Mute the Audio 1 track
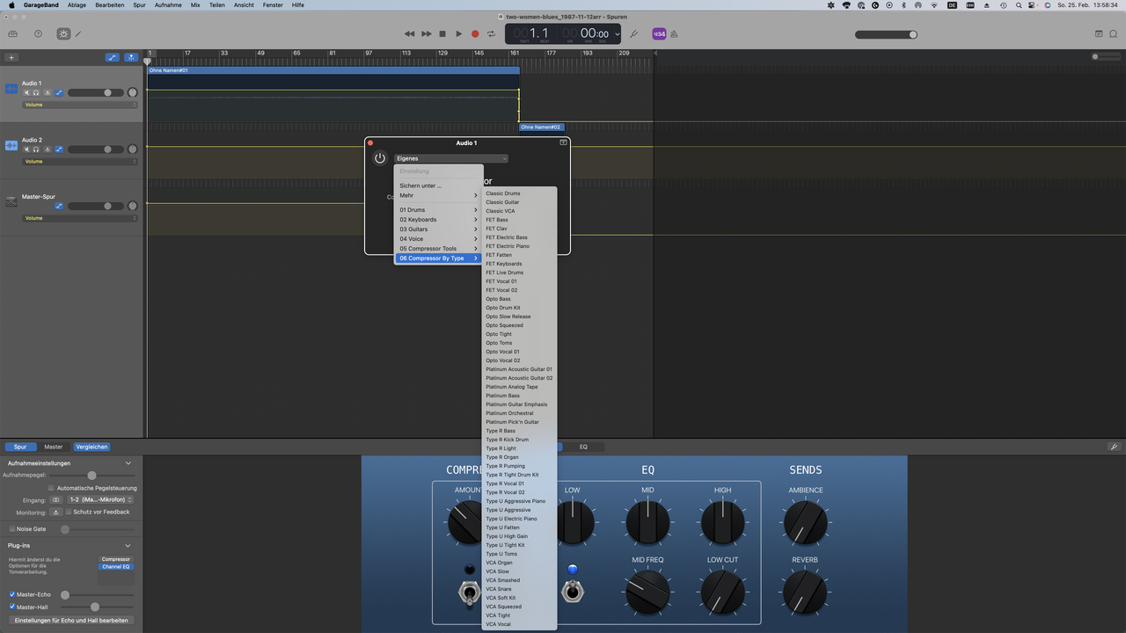 pos(26,92)
